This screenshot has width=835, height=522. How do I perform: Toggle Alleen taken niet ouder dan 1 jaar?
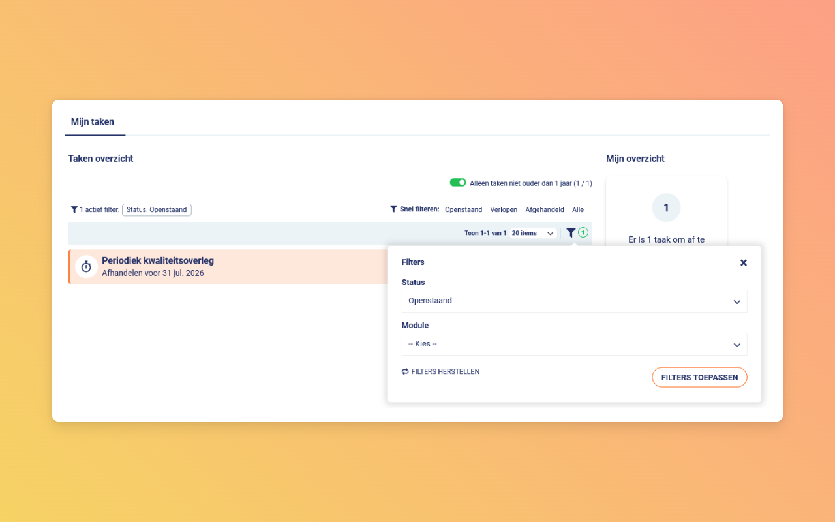pyautogui.click(x=458, y=183)
